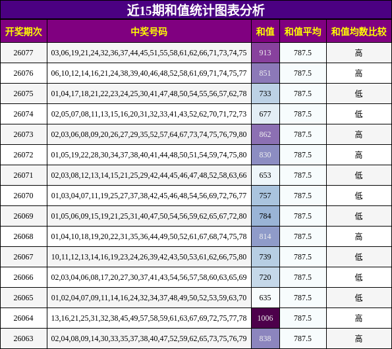Select winning numbers of period 26071
The image size is (392, 349).
pyautogui.click(x=149, y=175)
